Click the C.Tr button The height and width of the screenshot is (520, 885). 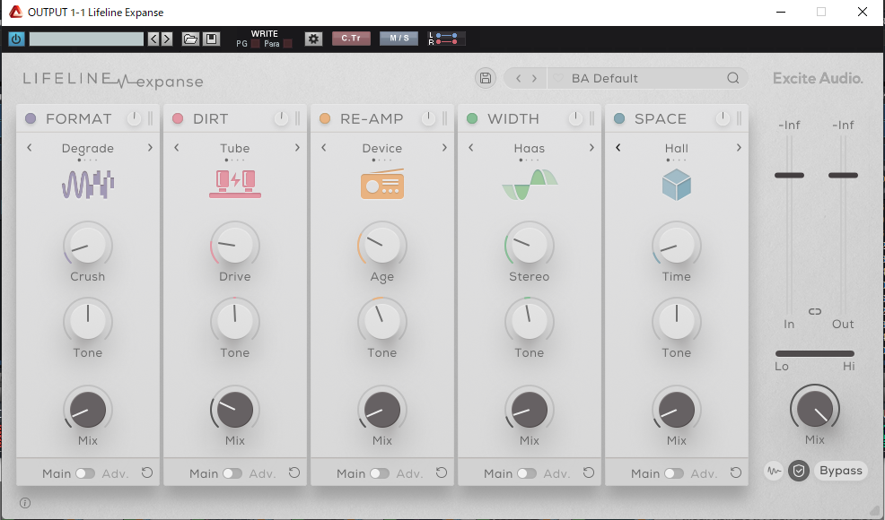pos(351,39)
